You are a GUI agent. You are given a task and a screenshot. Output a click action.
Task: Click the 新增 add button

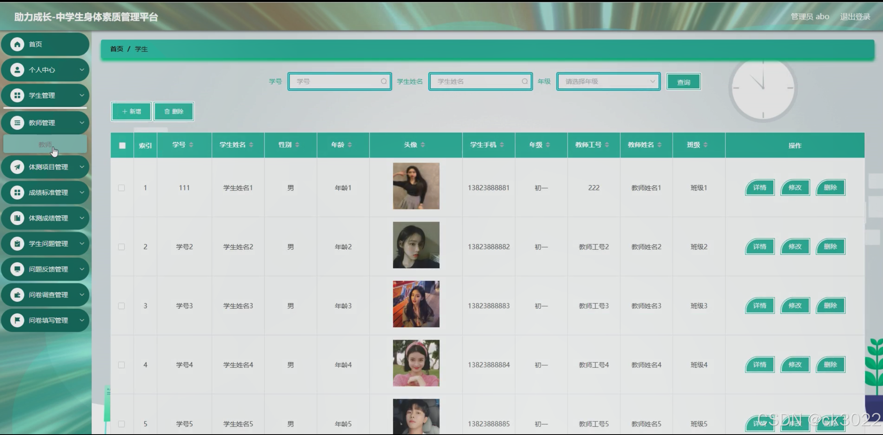point(131,111)
